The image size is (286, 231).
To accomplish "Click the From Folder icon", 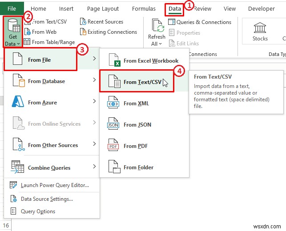I will pos(114,167).
